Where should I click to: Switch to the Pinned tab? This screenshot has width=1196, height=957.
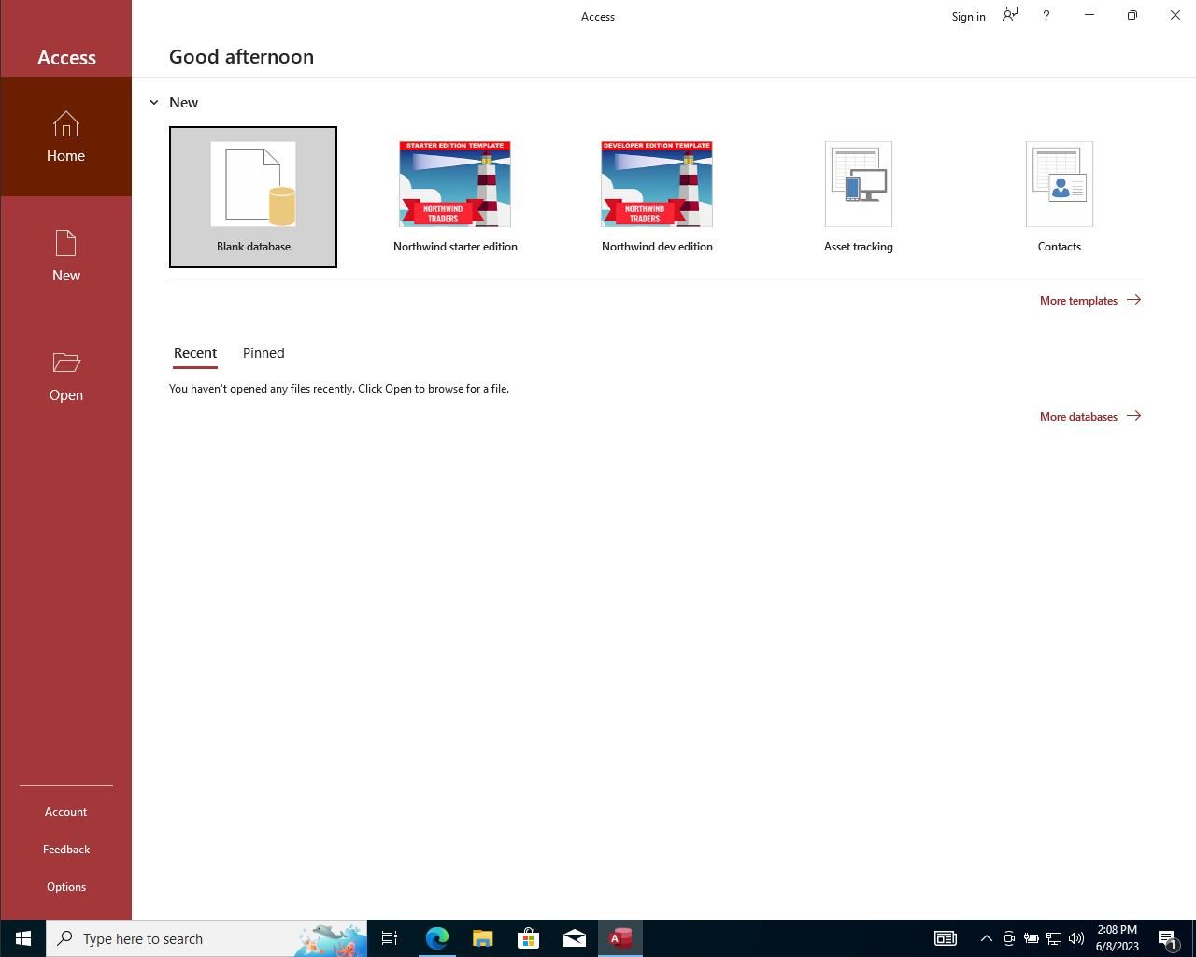[263, 353]
